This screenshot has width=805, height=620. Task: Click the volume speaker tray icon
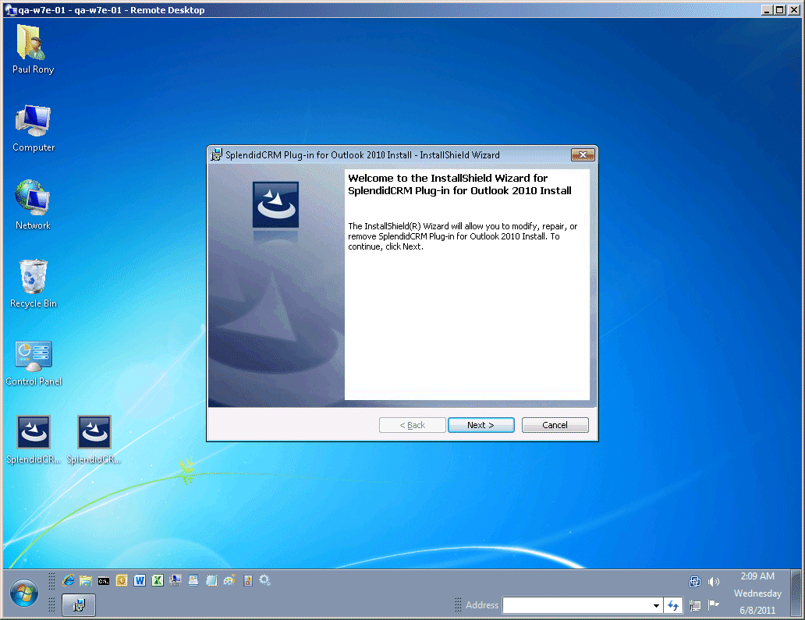713,582
